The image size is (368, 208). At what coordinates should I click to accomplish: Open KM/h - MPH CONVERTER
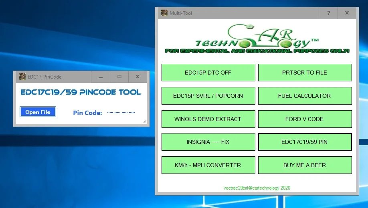(x=208, y=165)
